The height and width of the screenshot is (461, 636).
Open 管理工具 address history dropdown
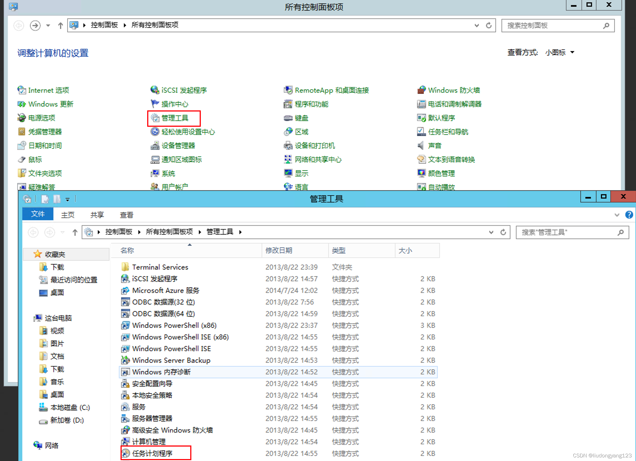[x=491, y=232]
